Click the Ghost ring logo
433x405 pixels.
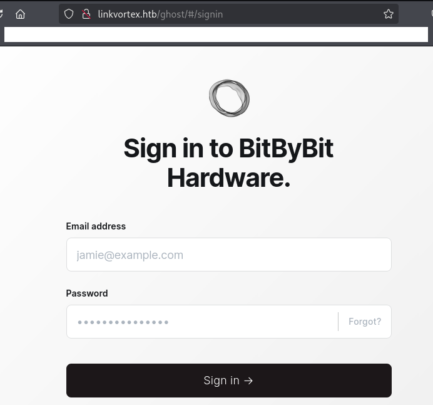pyautogui.click(x=229, y=98)
